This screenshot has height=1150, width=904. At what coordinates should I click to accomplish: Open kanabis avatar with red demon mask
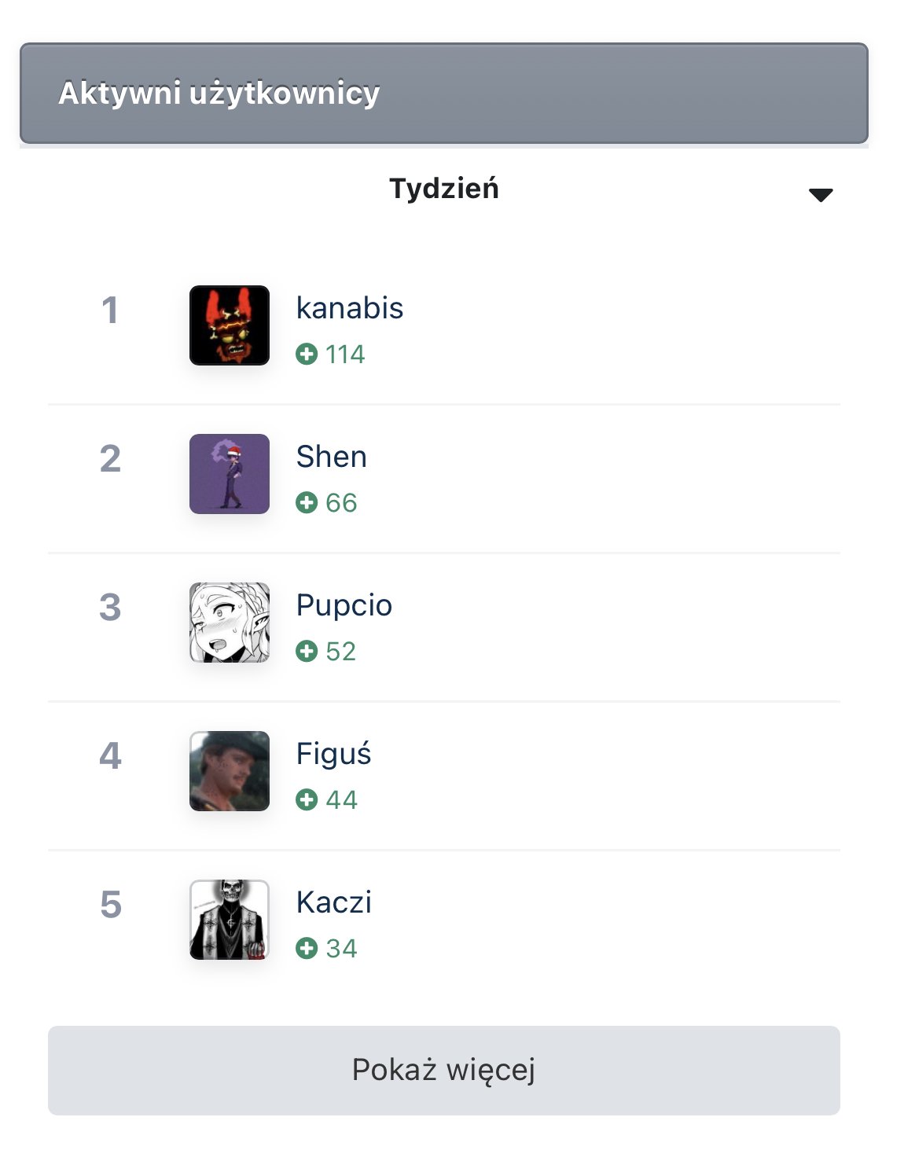(230, 325)
